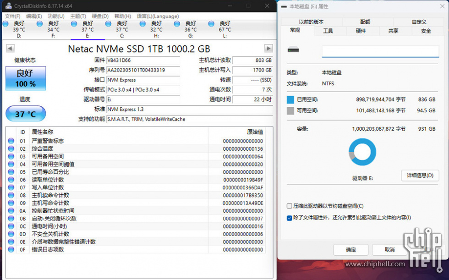The image size is (449, 280).
Task: Click supported features S.M.A.R.T., TRIM field
Action: pyautogui.click(x=190, y=119)
